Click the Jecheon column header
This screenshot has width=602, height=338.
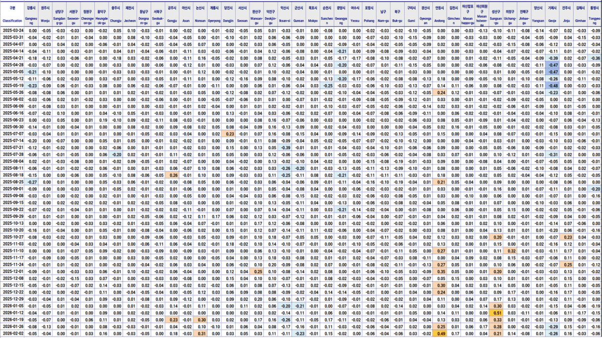pyautogui.click(x=130, y=15)
